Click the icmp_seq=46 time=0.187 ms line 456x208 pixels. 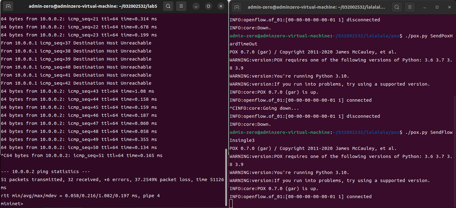tap(79, 115)
